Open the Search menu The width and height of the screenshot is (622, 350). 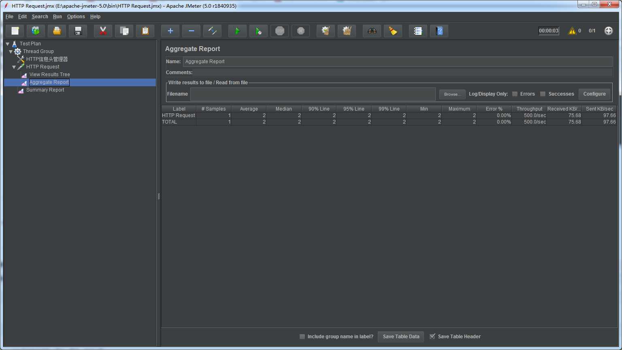click(x=40, y=17)
